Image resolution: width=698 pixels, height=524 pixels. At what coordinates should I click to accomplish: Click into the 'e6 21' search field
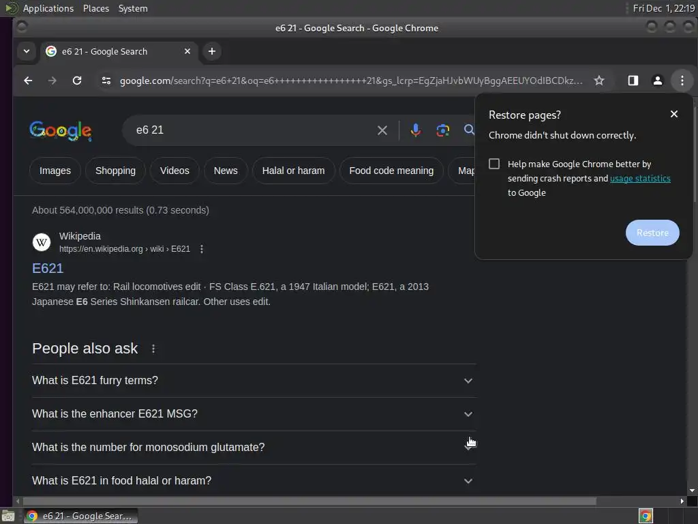pyautogui.click(x=252, y=130)
